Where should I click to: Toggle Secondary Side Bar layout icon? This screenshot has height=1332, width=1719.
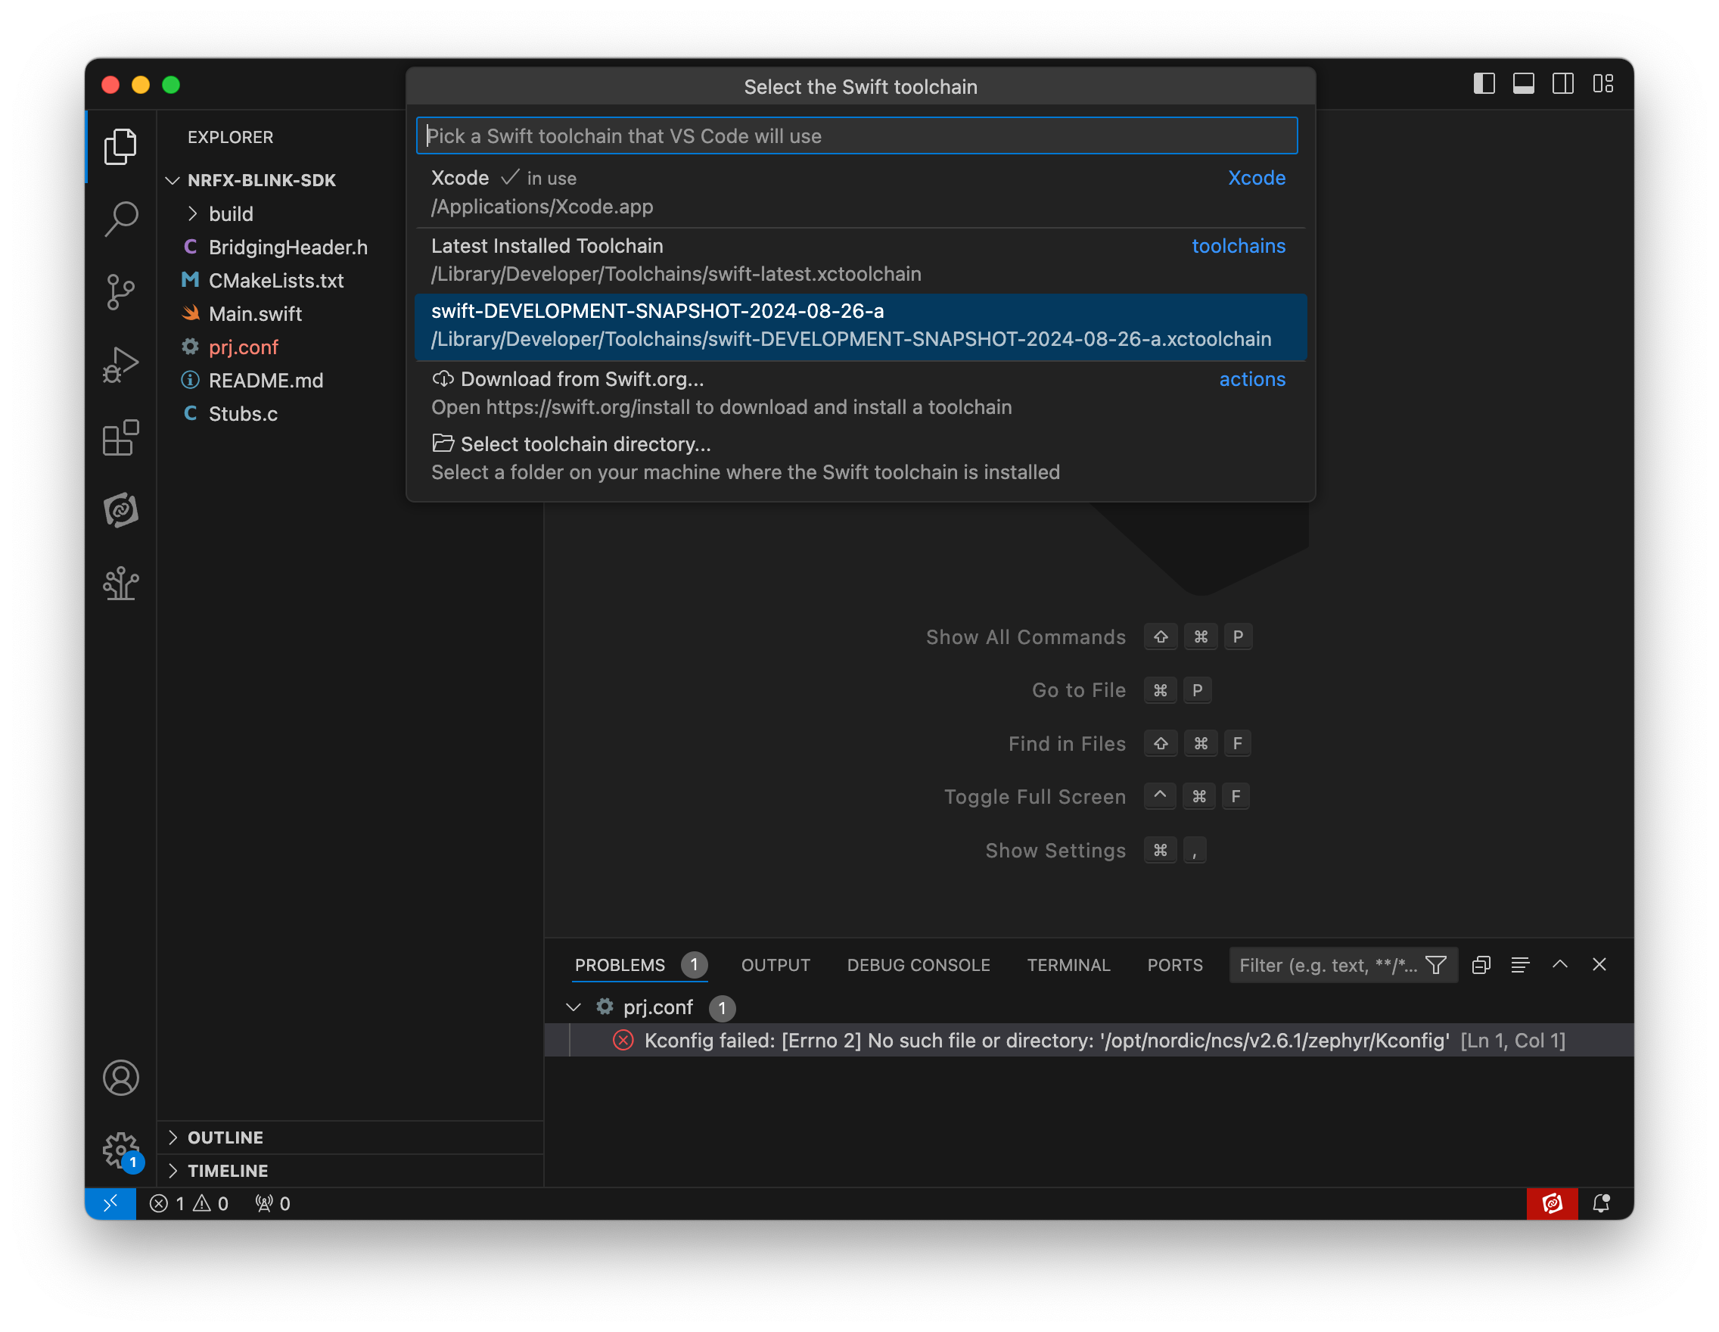[x=1562, y=83]
